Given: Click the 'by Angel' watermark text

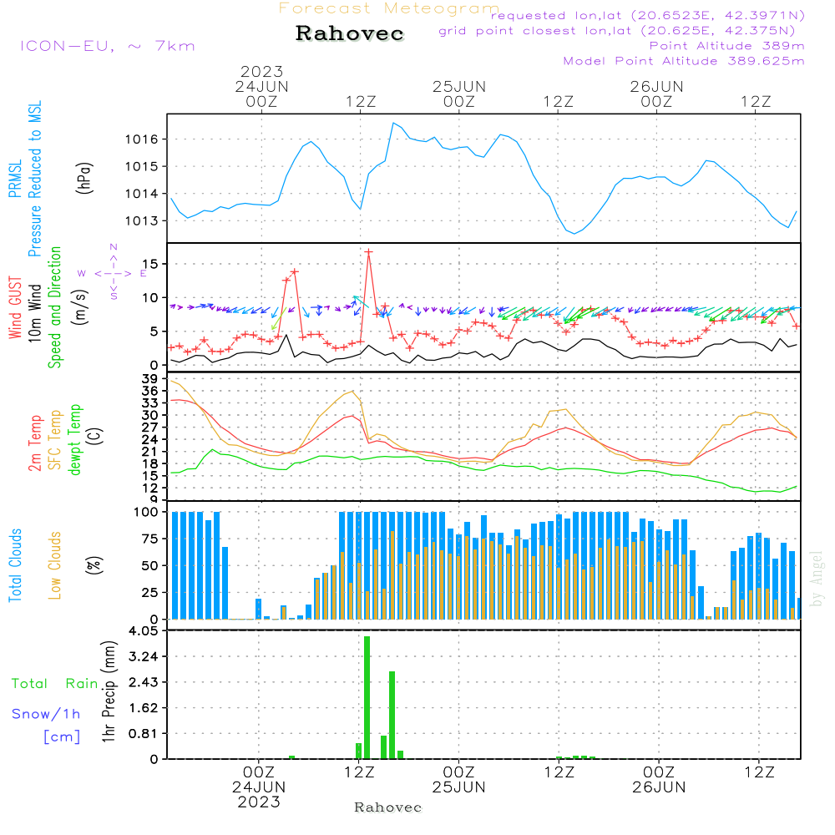Looking at the screenshot, I should tap(817, 578).
